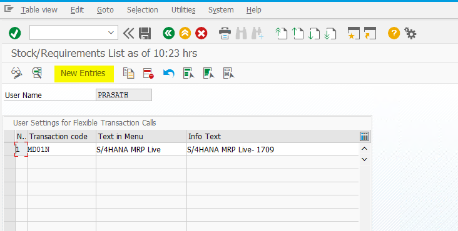Save entries using the floppy disk icon
Image resolution: width=458 pixels, height=231 pixels.
(x=145, y=33)
